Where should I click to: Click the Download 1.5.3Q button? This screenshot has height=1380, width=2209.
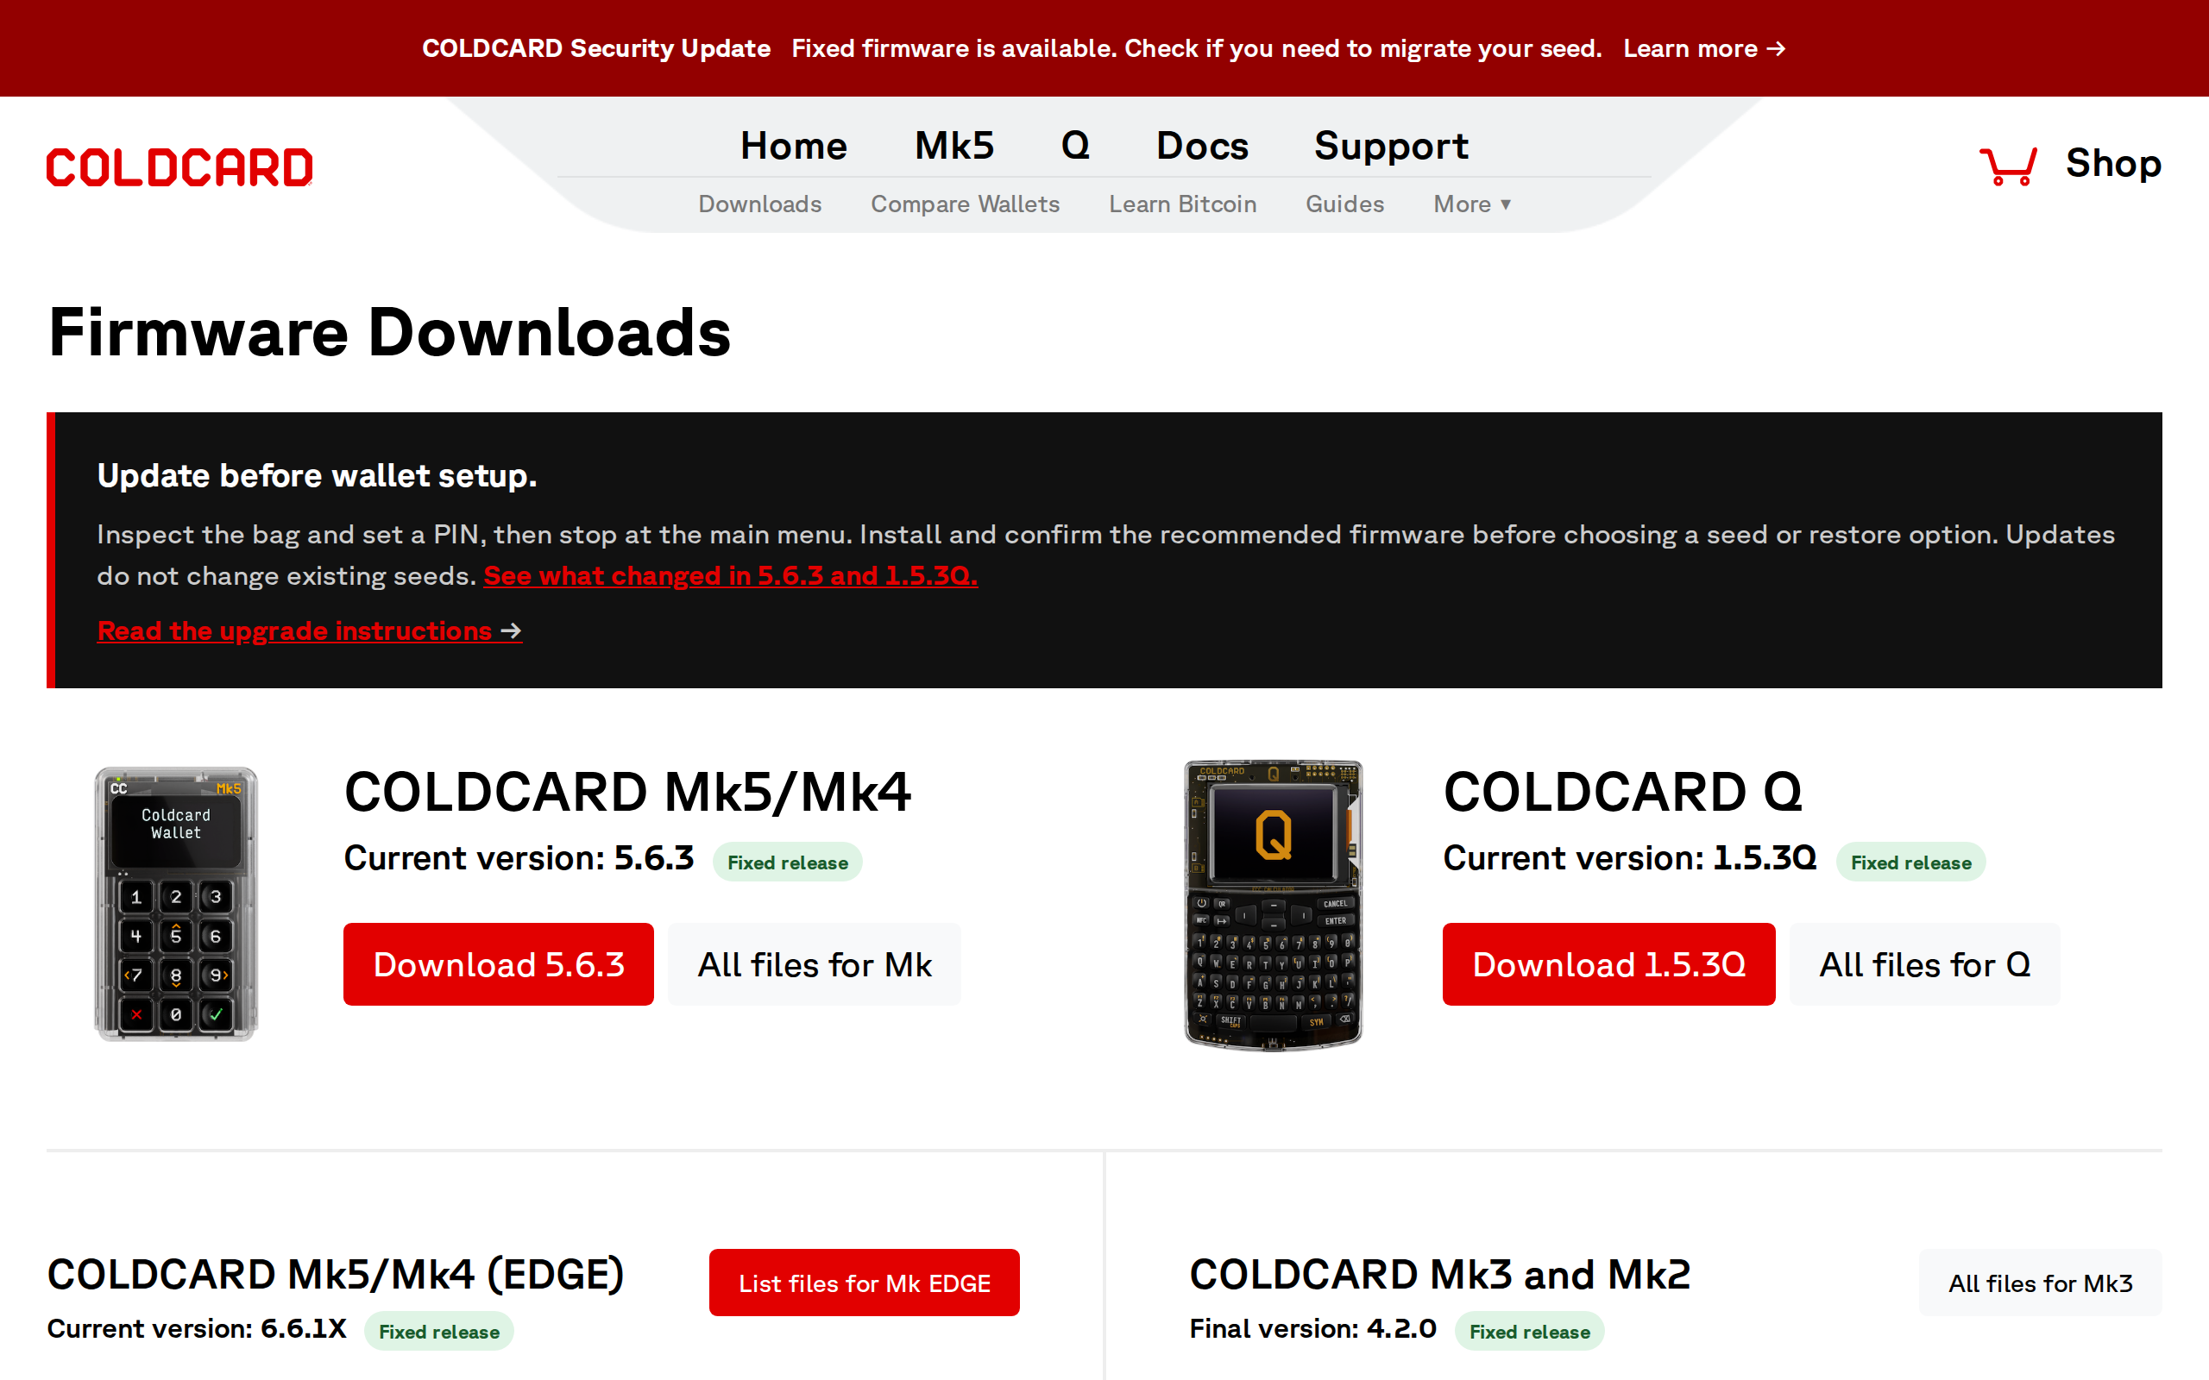pyautogui.click(x=1608, y=963)
